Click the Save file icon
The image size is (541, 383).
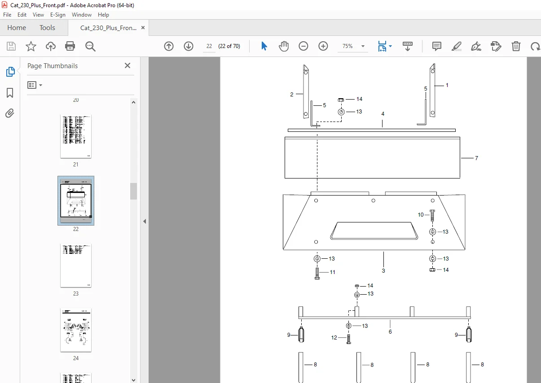pos(11,46)
